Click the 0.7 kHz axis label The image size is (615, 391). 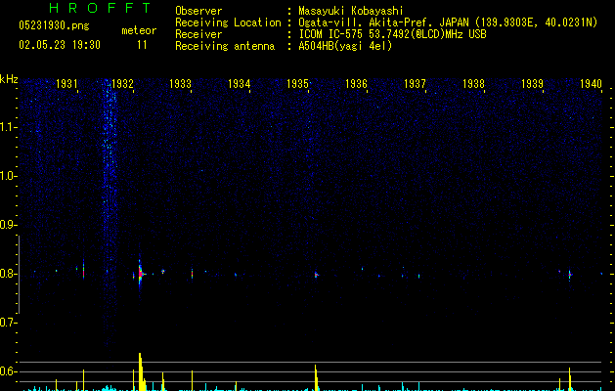pos(8,323)
